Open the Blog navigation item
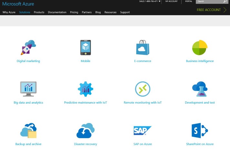Image resolution: width=230 pixels, height=155 pixels. point(98,12)
